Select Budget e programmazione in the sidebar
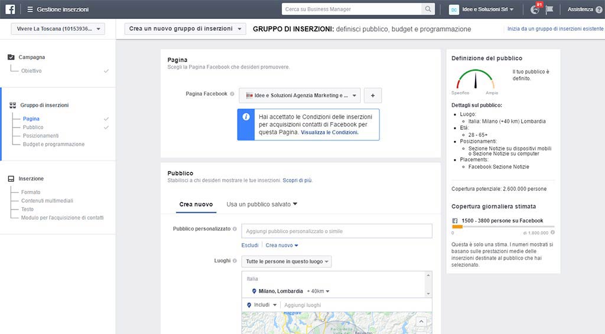The image size is (605, 334). pos(54,144)
